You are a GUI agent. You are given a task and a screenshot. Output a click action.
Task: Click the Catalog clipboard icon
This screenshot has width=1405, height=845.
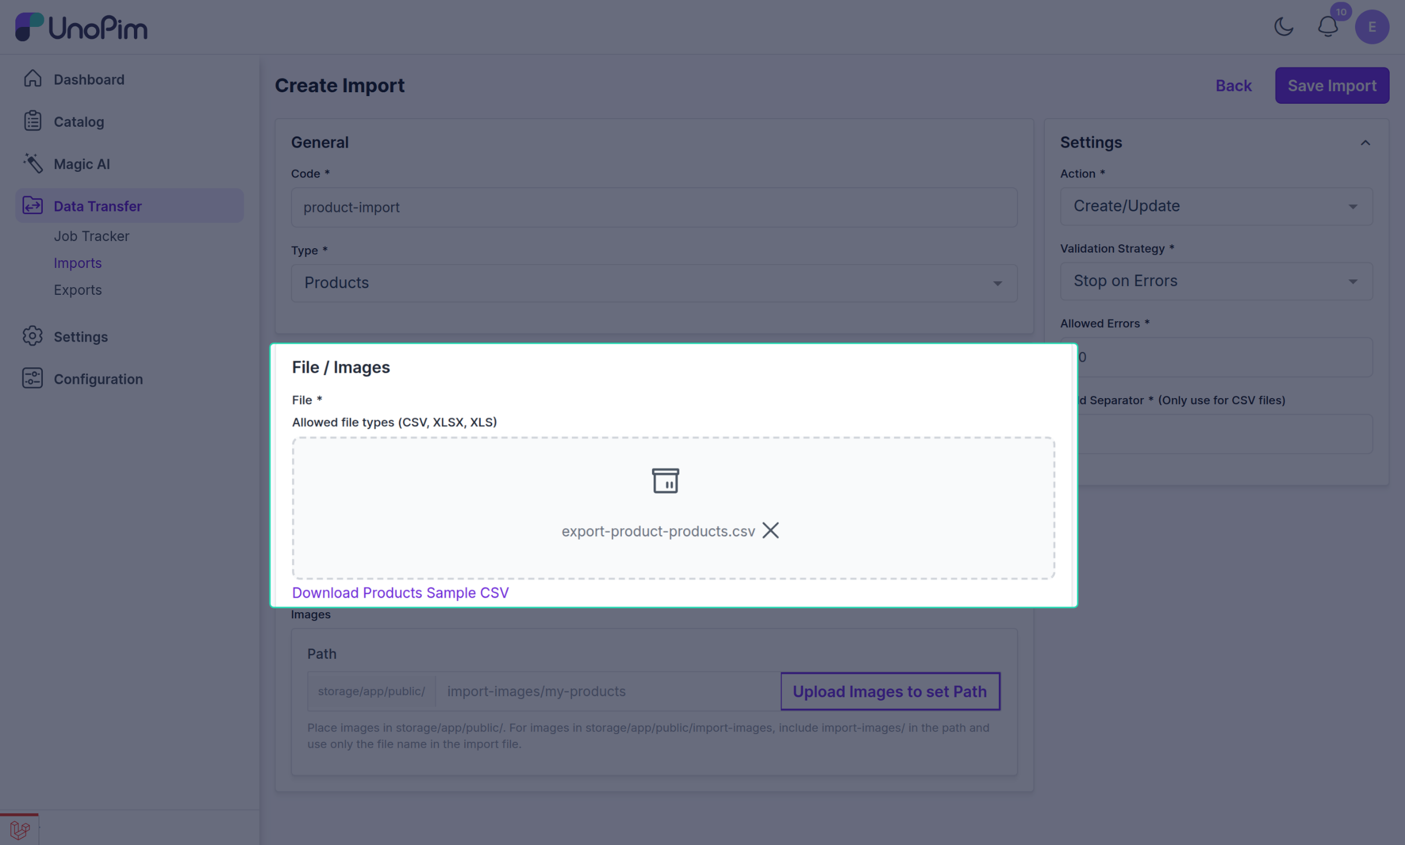click(x=32, y=121)
